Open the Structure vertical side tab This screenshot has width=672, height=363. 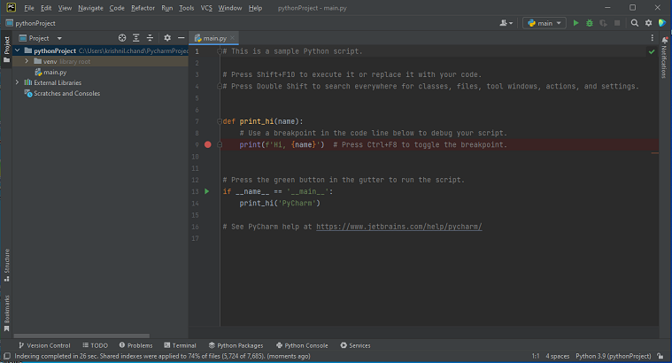click(x=6, y=265)
